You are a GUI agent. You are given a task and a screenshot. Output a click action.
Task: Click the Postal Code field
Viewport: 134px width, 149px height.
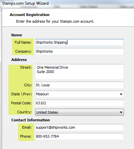80,103
